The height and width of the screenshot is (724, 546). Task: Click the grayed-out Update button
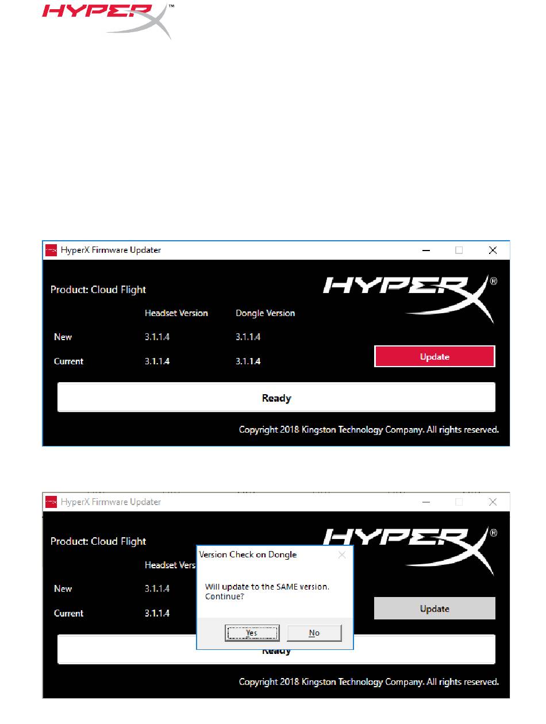point(435,609)
